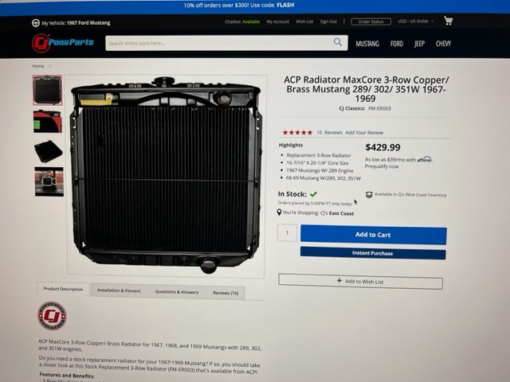Click the steering wheel My Vehicle icon

pyautogui.click(x=35, y=23)
